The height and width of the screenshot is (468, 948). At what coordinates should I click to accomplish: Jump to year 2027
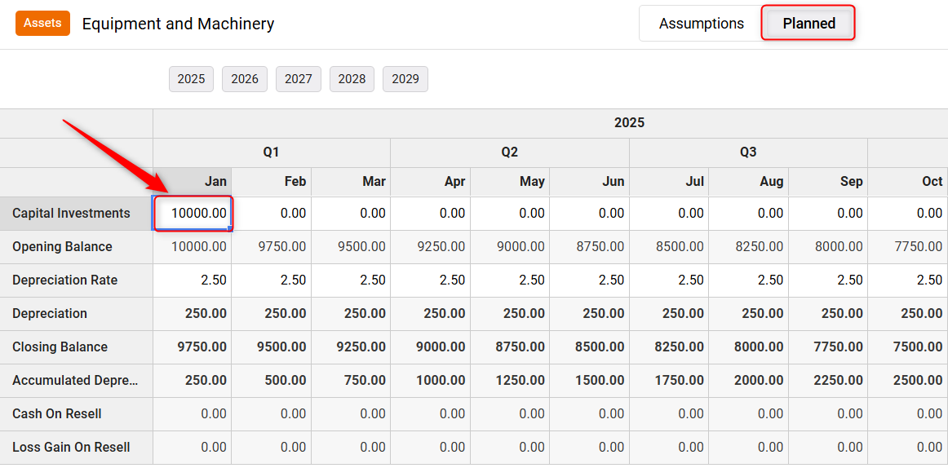298,79
